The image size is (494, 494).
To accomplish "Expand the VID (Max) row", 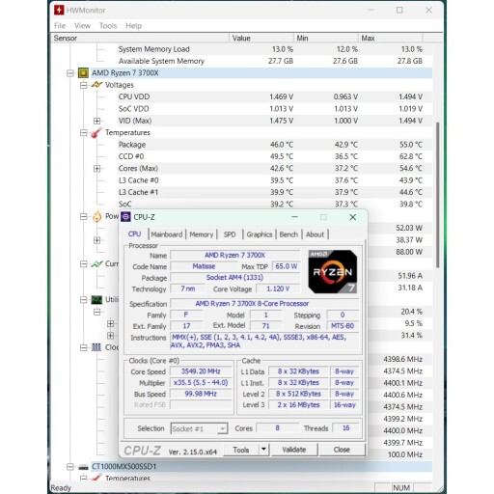I will (96, 121).
